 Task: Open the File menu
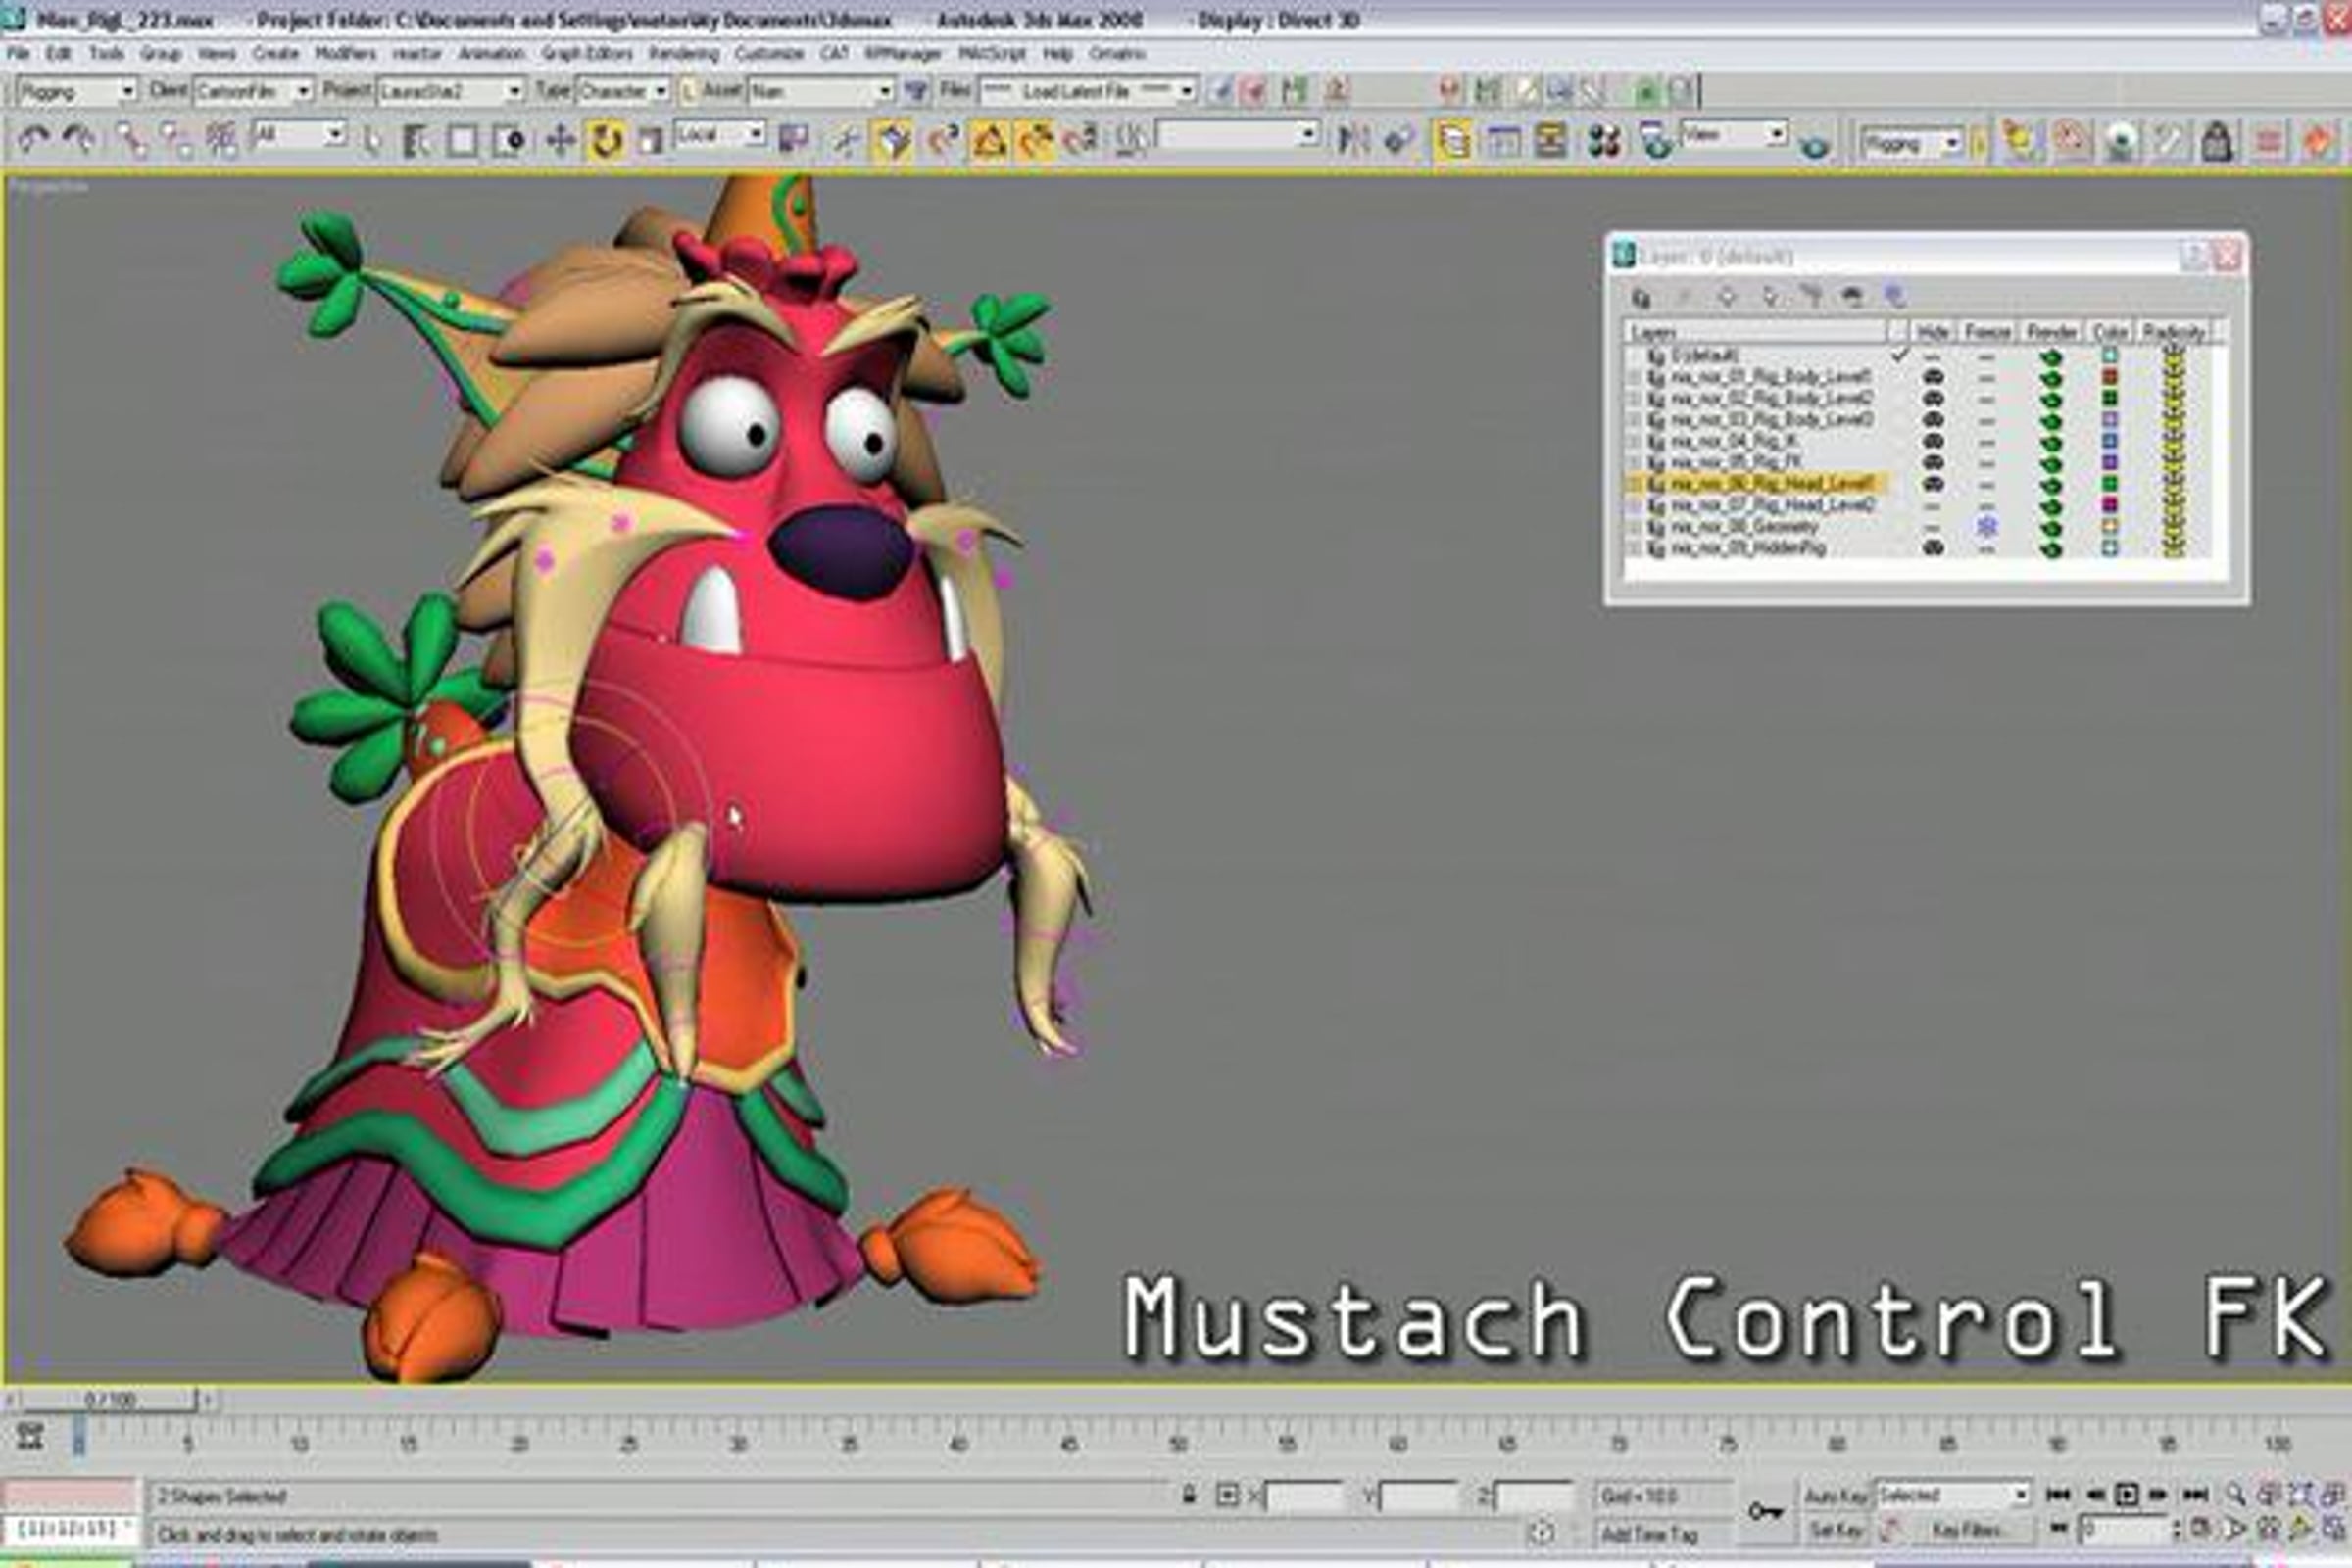[18, 53]
